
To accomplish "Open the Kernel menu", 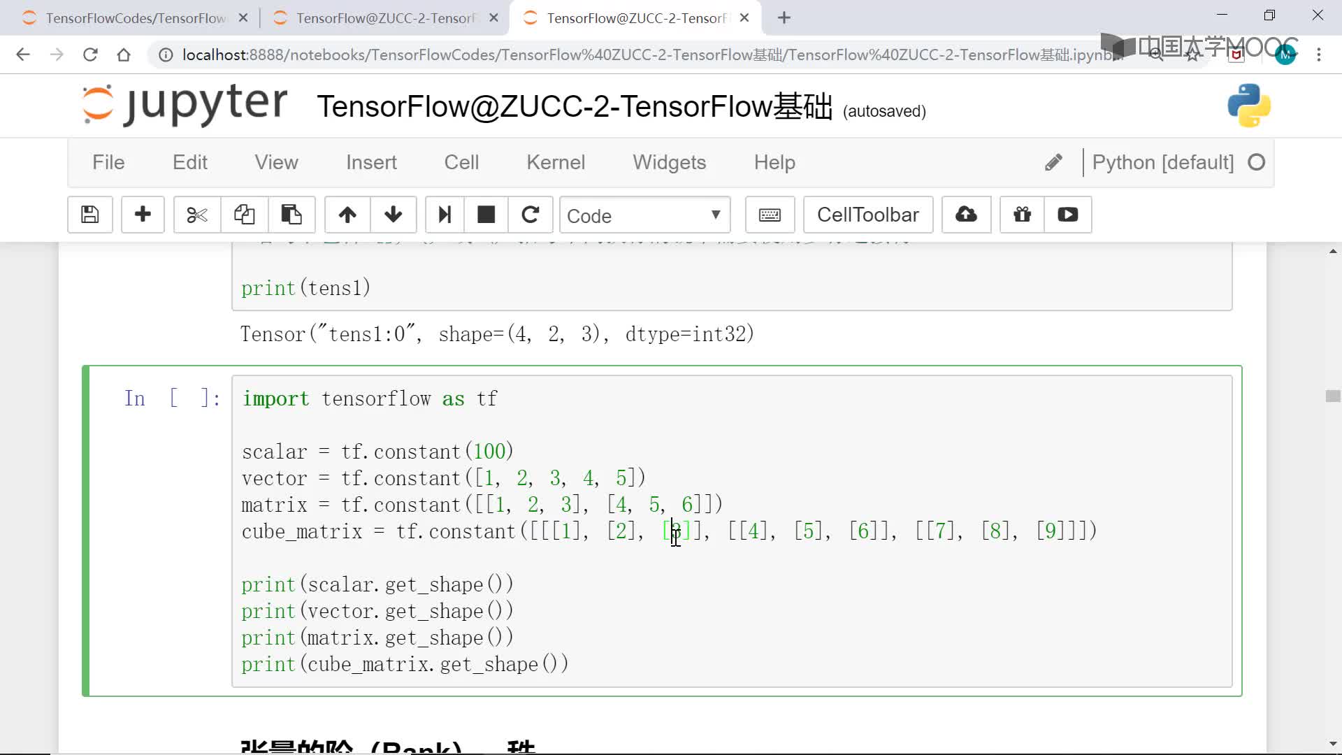I will [x=556, y=162].
